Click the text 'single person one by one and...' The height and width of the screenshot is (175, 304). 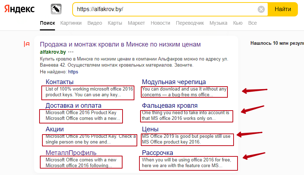78,142
